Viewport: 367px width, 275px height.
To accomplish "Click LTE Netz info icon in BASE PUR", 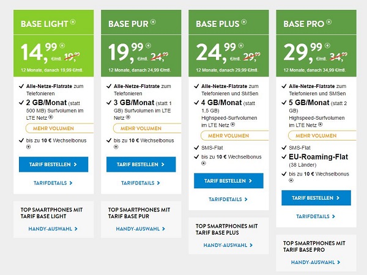I will 128,117.
